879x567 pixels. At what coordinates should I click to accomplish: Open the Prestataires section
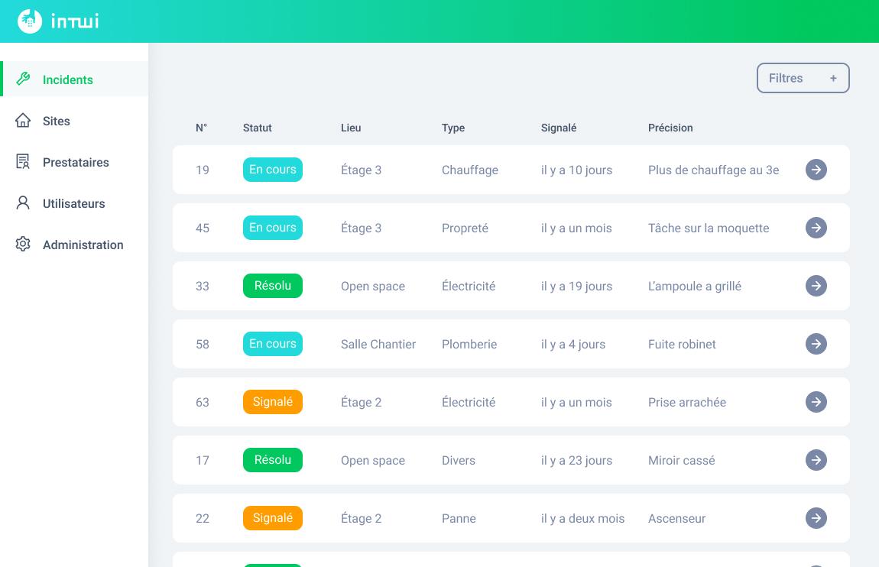75,162
